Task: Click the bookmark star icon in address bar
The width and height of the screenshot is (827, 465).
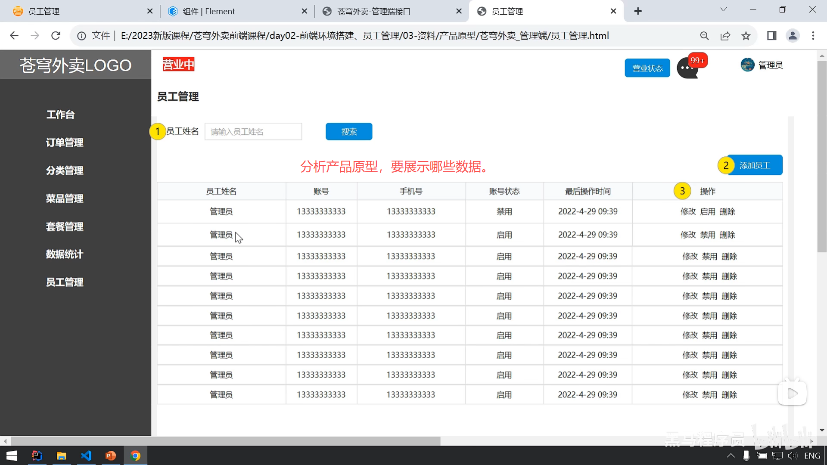Action: pyautogui.click(x=746, y=36)
